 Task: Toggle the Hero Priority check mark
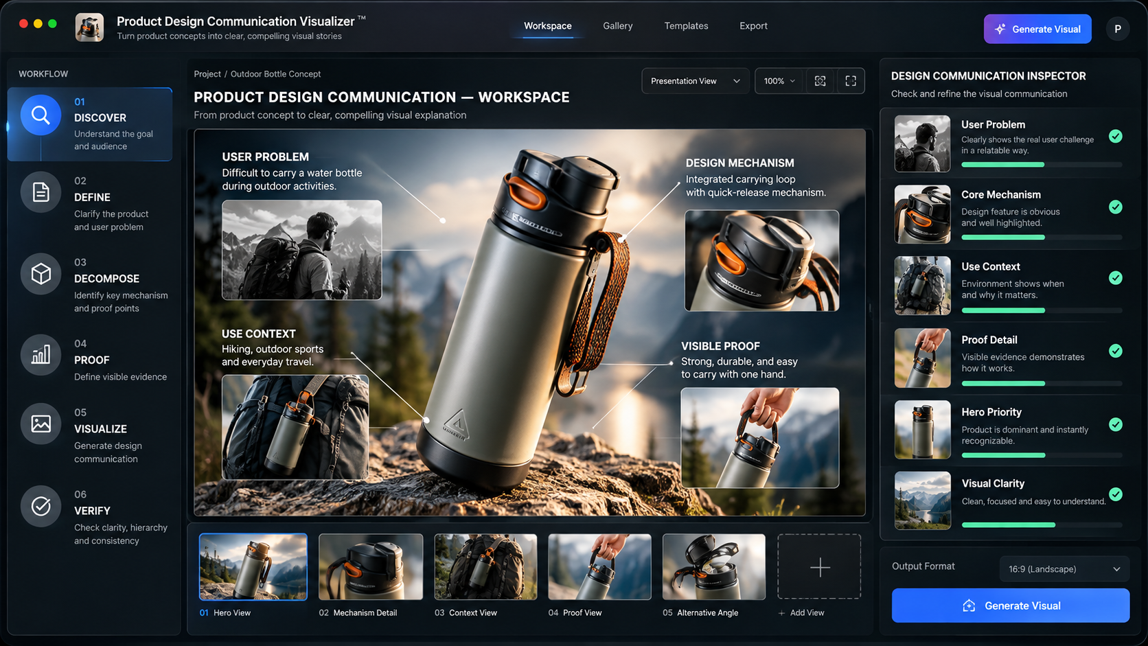coord(1116,424)
